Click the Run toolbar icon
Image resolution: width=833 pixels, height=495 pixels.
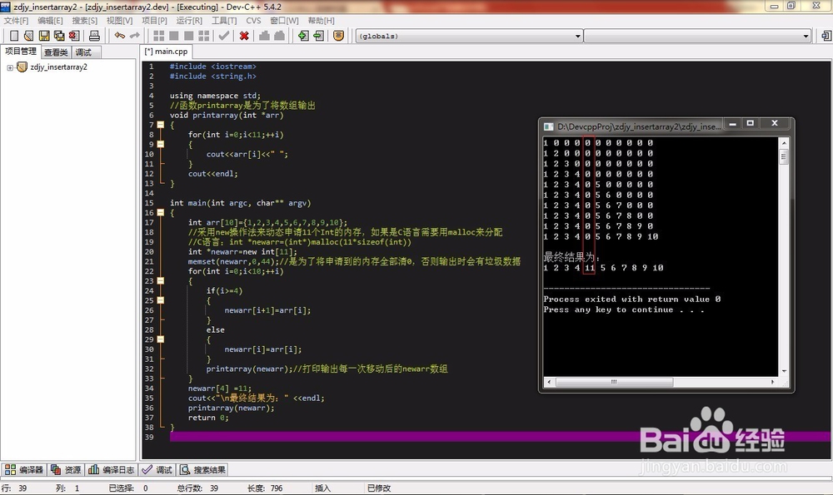tap(174, 36)
